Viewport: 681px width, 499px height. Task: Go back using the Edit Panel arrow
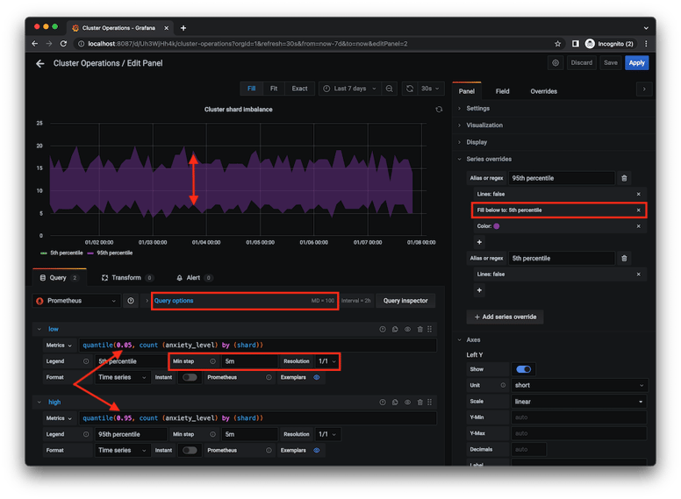click(39, 63)
